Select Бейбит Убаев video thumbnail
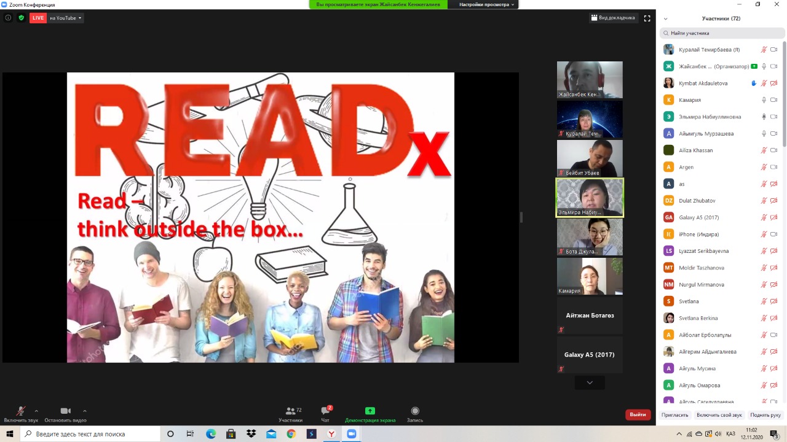 point(590,158)
